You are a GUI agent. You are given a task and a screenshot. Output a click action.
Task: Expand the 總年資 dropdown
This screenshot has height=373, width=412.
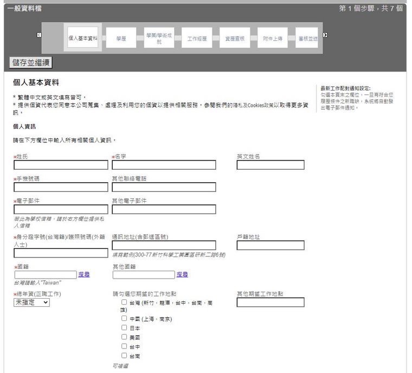tap(31, 303)
